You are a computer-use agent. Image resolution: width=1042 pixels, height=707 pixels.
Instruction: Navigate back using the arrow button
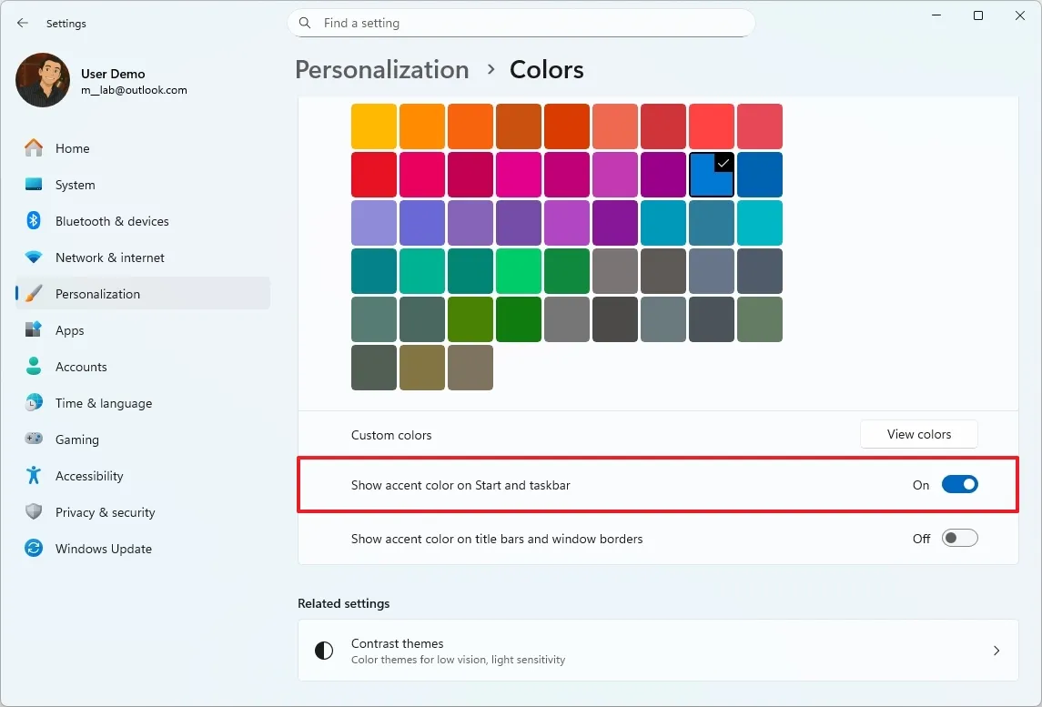coord(22,23)
